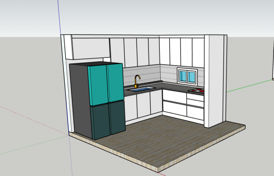
Task: Select the gold kitchen faucet
Action: coord(137,82)
